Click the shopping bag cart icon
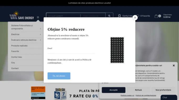The image size is (179, 100). click(x=156, y=16)
